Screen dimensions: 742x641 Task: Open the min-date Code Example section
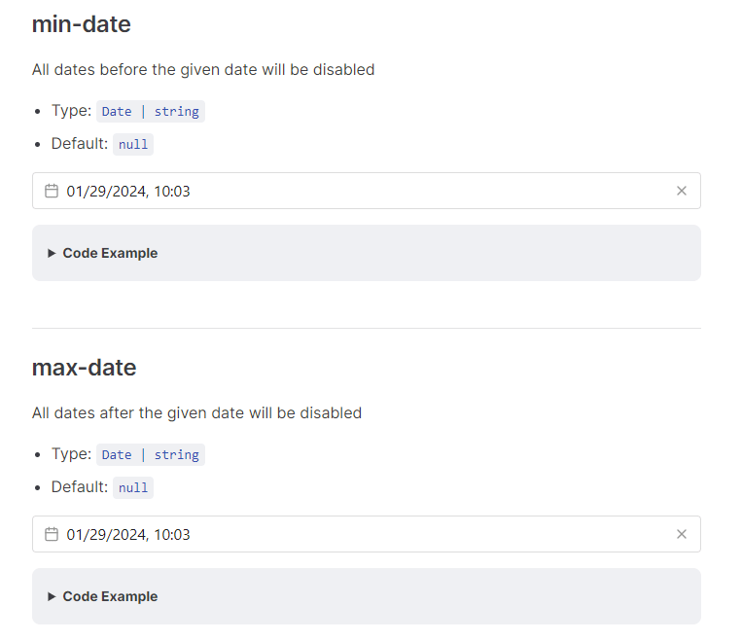[x=110, y=253]
